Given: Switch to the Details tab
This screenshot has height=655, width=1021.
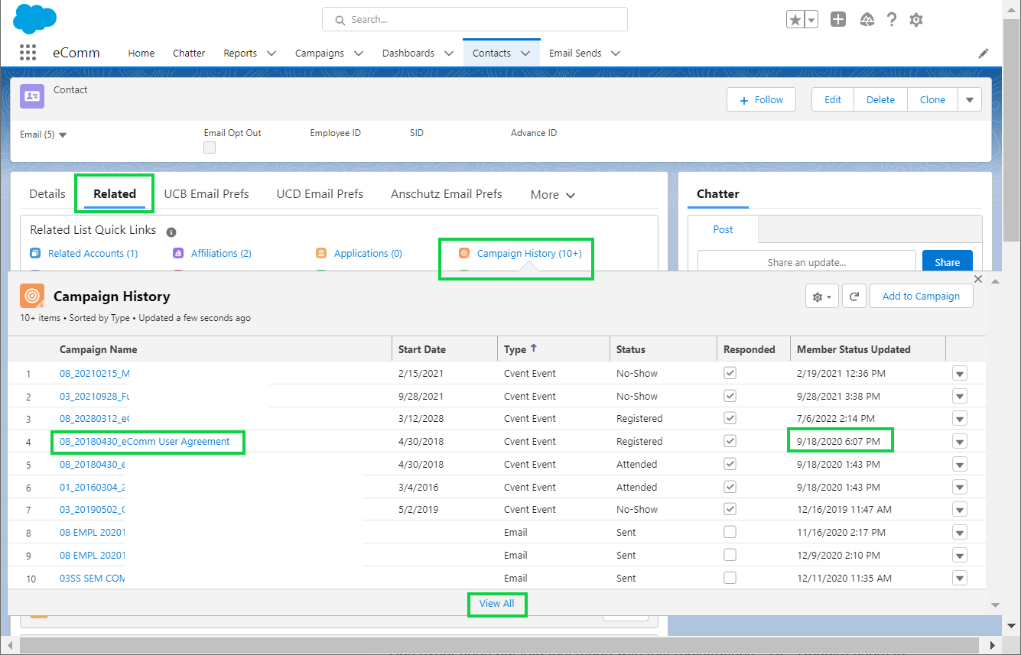Looking at the screenshot, I should coord(47,194).
